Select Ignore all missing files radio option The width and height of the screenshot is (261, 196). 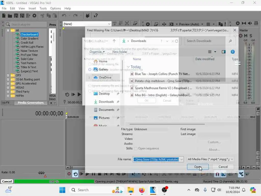(x=90, y=91)
